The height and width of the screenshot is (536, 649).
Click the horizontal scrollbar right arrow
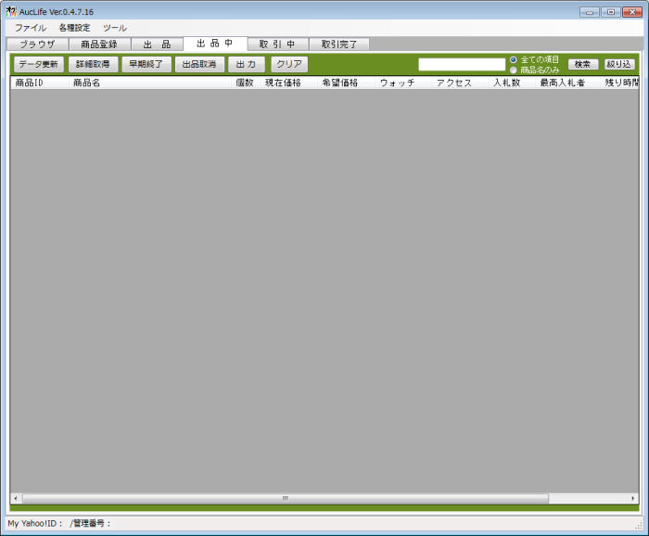click(633, 498)
